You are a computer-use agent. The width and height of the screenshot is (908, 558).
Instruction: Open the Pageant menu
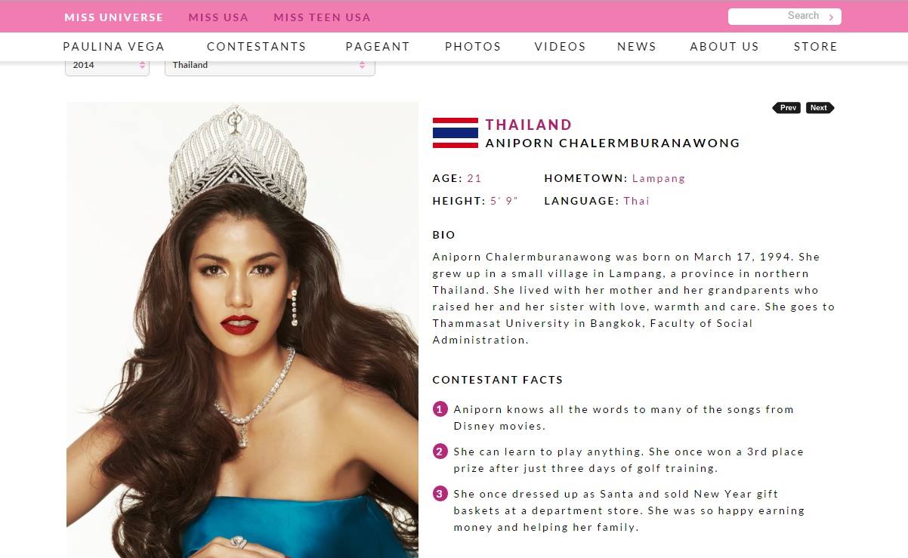click(x=378, y=46)
